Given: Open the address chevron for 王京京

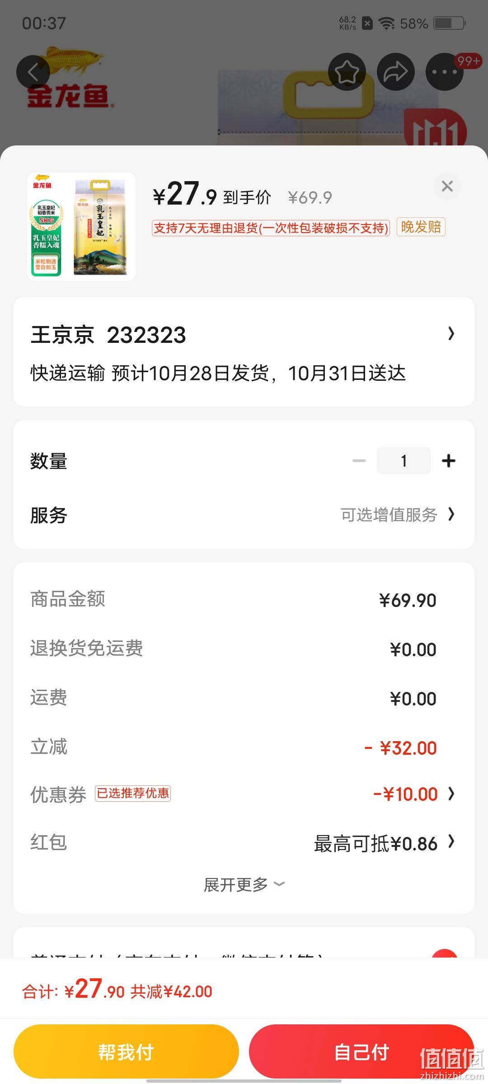Looking at the screenshot, I should pos(451,334).
